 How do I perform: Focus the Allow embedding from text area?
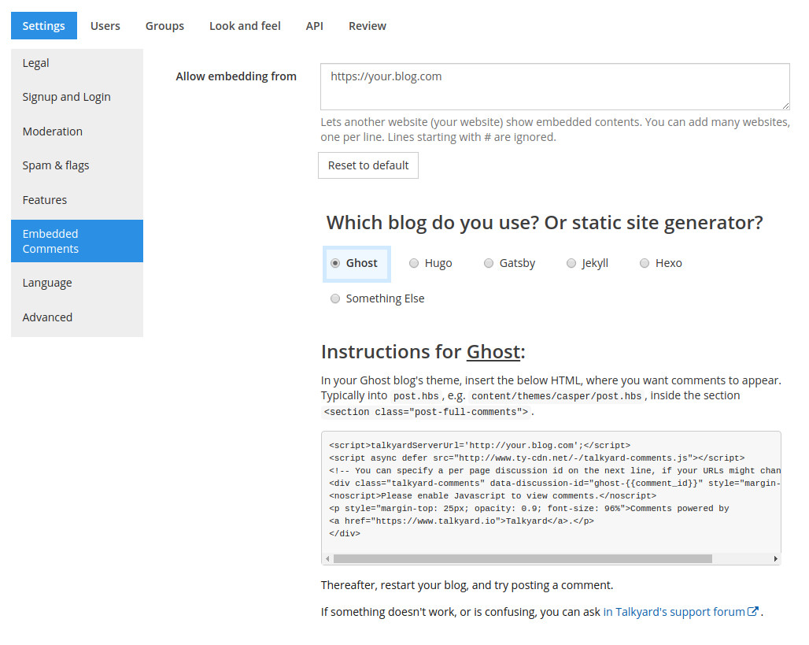[x=555, y=87]
